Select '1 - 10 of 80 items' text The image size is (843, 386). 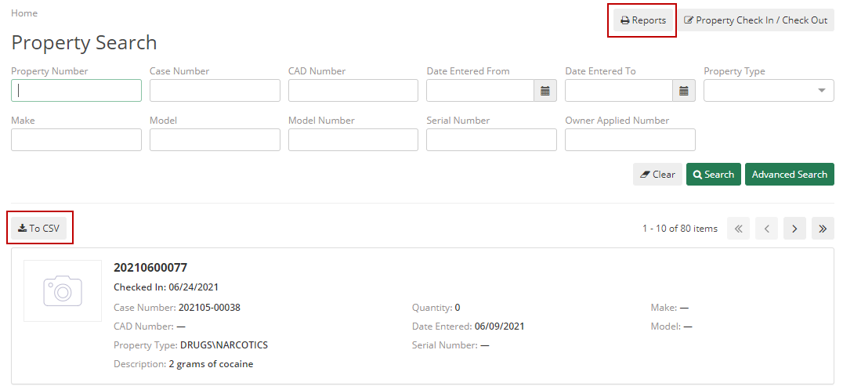point(679,229)
